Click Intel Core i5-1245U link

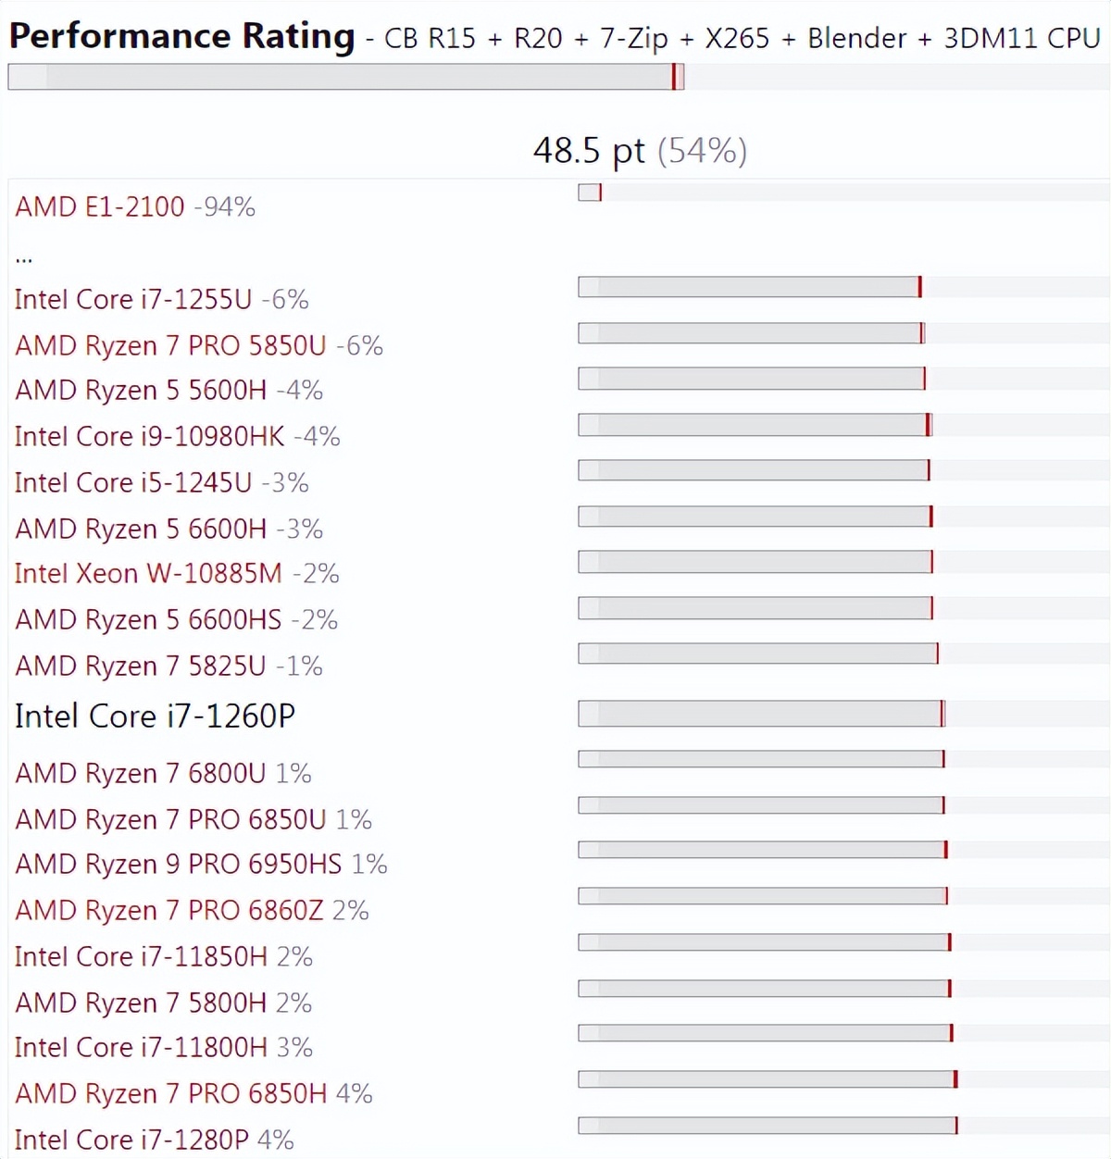(133, 482)
